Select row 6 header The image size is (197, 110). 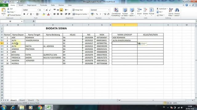pos(2,43)
